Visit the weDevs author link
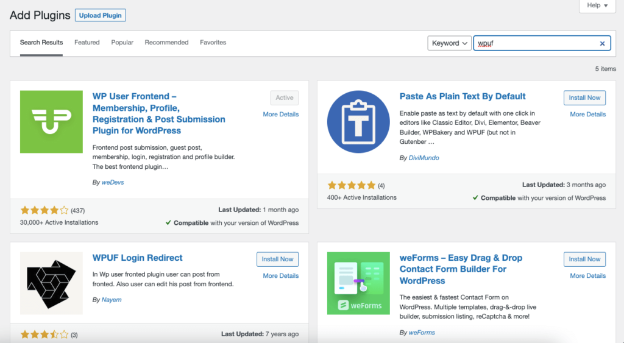 coord(113,182)
